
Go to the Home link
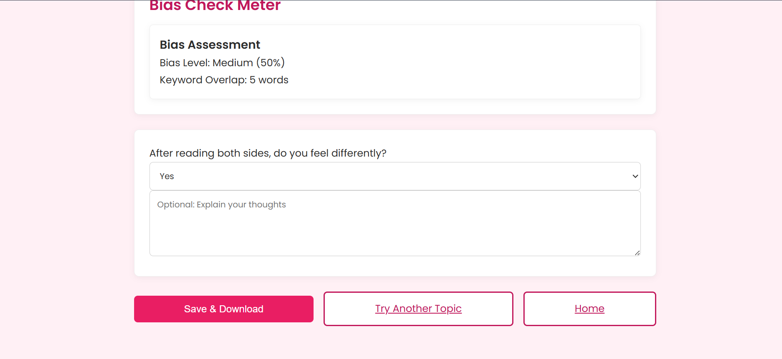click(589, 309)
